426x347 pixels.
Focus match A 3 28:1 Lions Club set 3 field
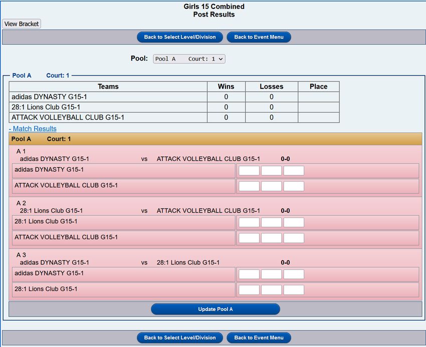click(x=294, y=290)
